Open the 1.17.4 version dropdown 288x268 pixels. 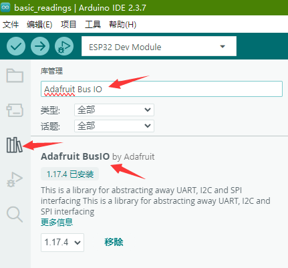pos(62,243)
